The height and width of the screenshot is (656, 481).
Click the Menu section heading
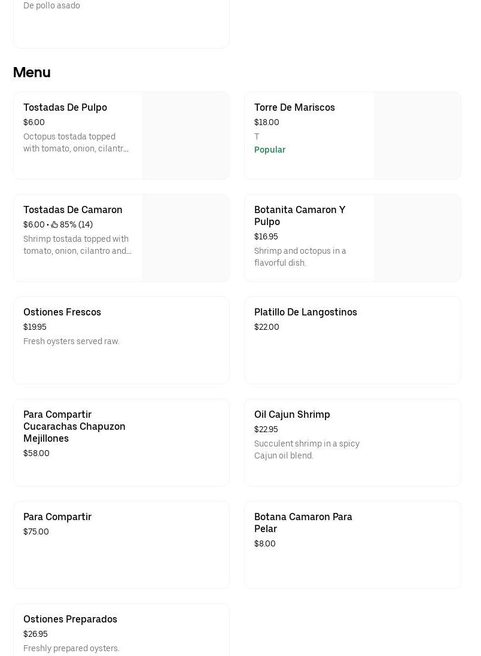(x=32, y=72)
